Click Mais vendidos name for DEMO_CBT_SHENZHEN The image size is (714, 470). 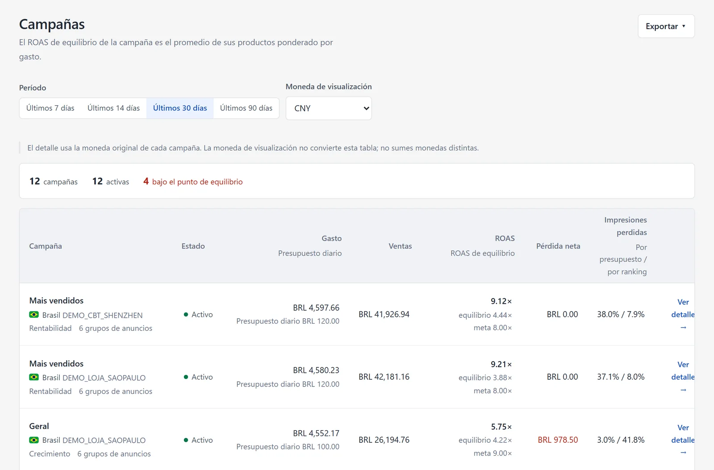[x=56, y=301]
